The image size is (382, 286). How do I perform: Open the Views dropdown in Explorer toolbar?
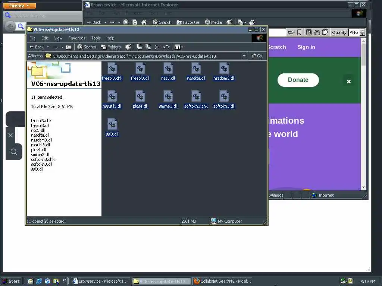[179, 47]
